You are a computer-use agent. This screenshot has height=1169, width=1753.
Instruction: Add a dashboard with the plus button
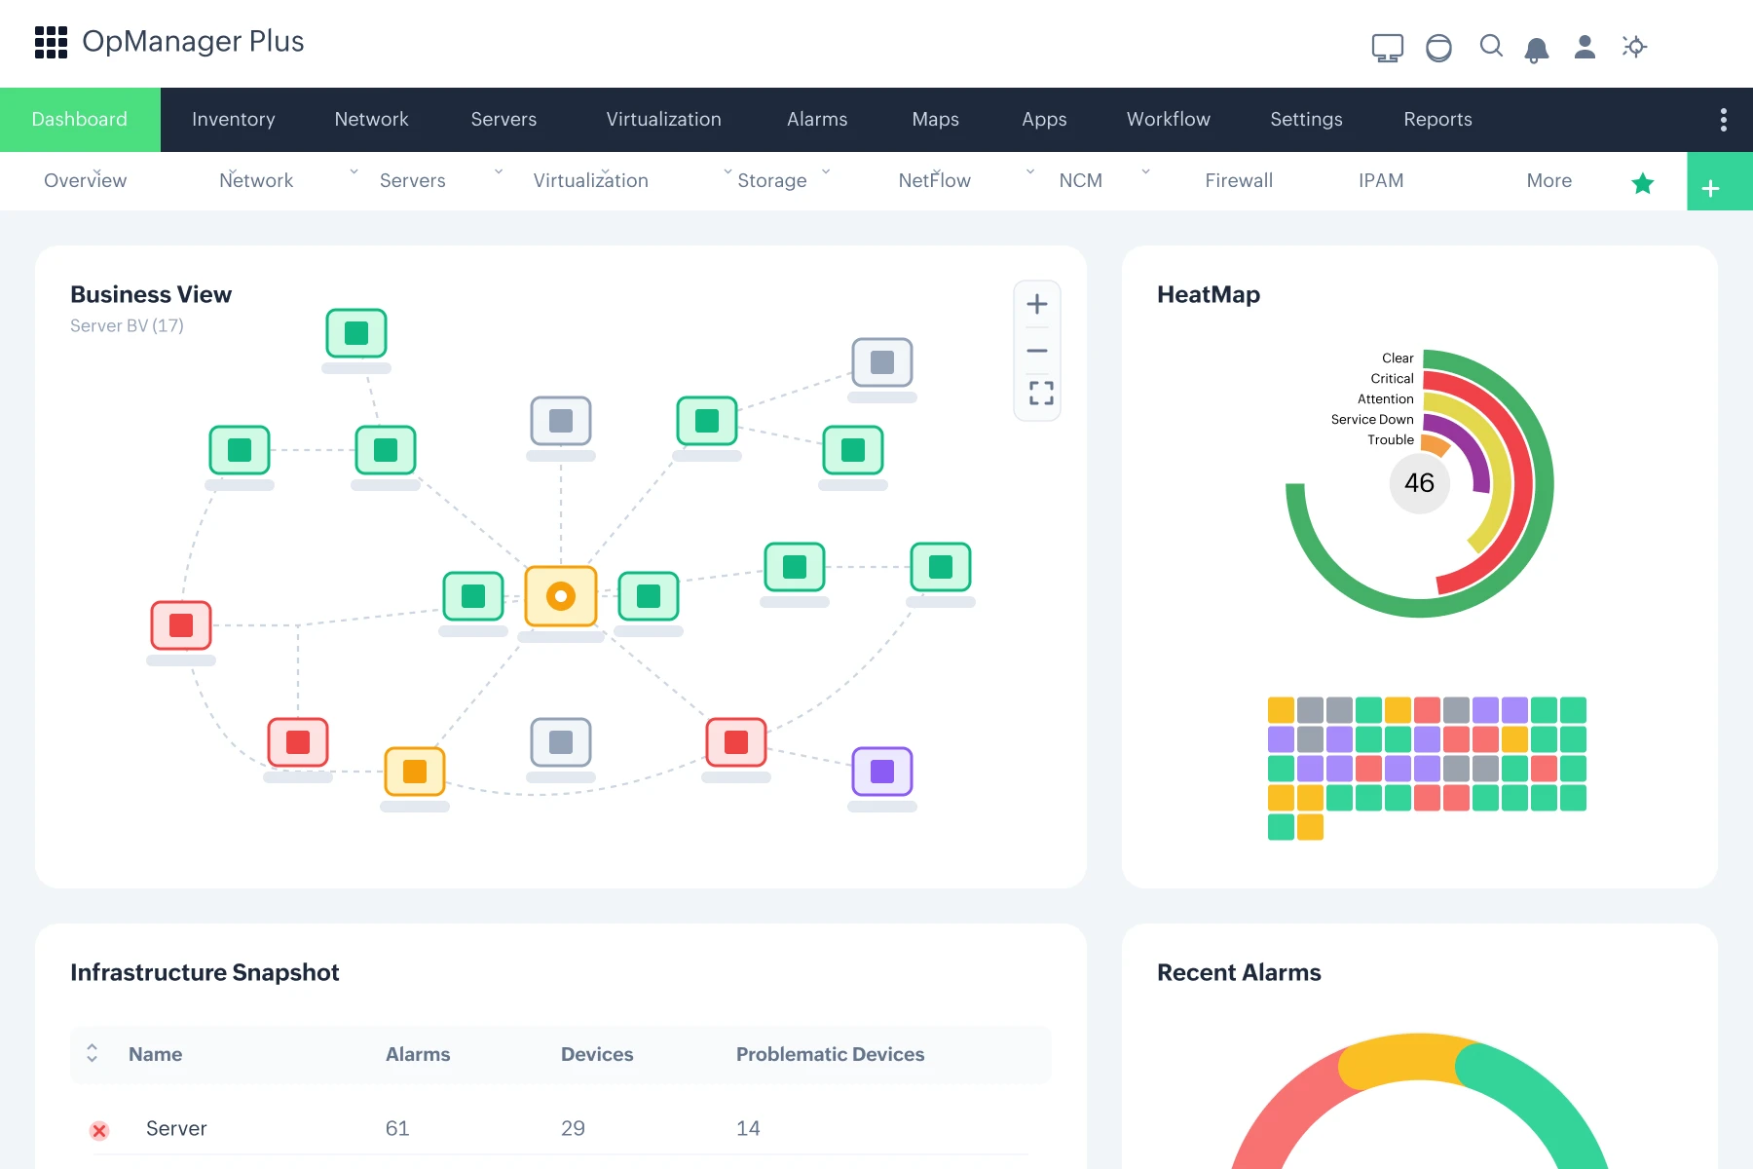pyautogui.click(x=1720, y=181)
